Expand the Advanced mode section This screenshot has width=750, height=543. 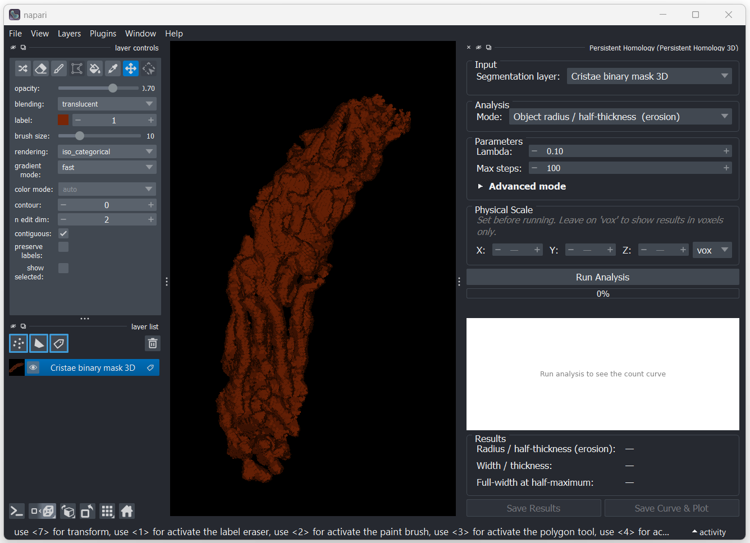[x=522, y=186]
